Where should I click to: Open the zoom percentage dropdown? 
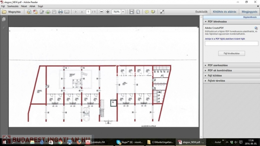pyautogui.click(x=123, y=12)
